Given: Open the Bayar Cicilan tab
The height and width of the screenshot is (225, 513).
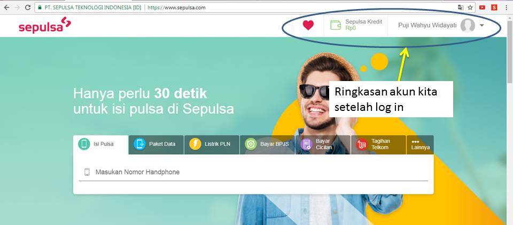Looking at the screenshot, I should [323, 144].
